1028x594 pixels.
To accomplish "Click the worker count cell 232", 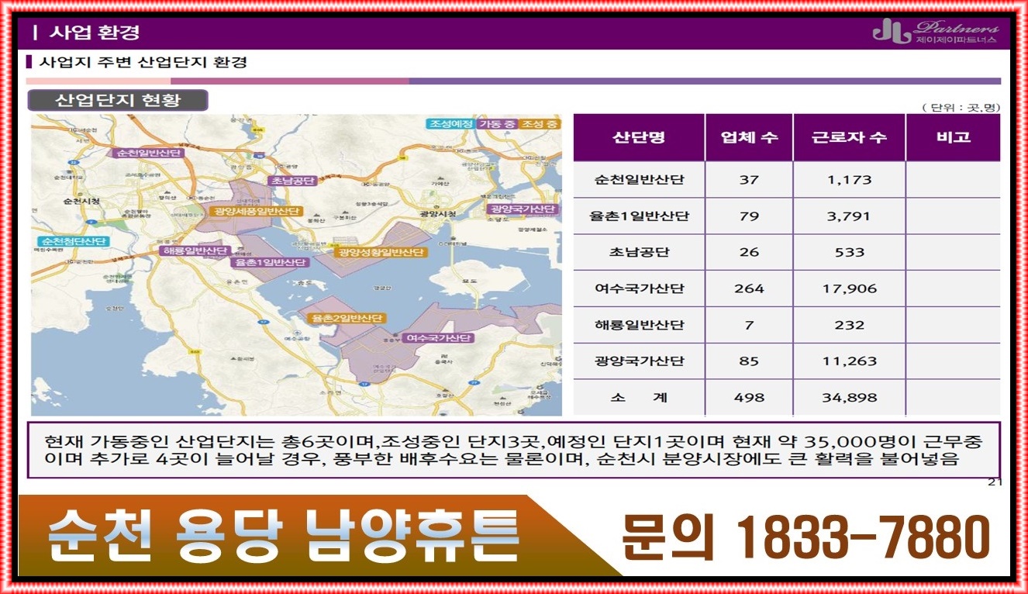I will coord(850,325).
